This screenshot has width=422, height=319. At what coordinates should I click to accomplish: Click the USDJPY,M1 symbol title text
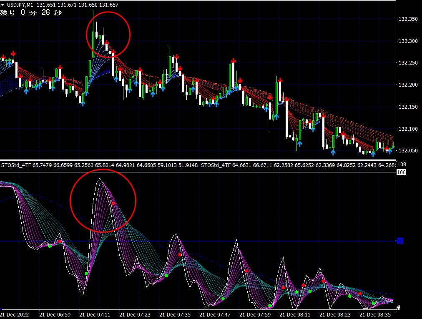pos(20,5)
